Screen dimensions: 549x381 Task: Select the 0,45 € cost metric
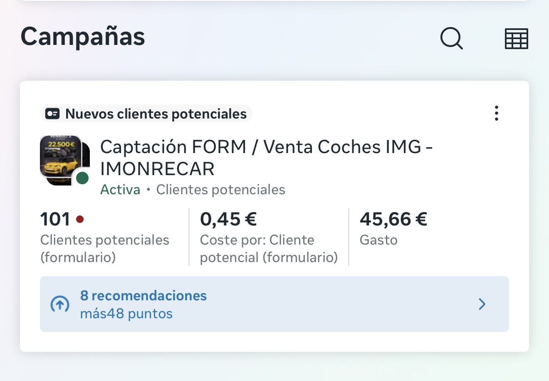[228, 219]
